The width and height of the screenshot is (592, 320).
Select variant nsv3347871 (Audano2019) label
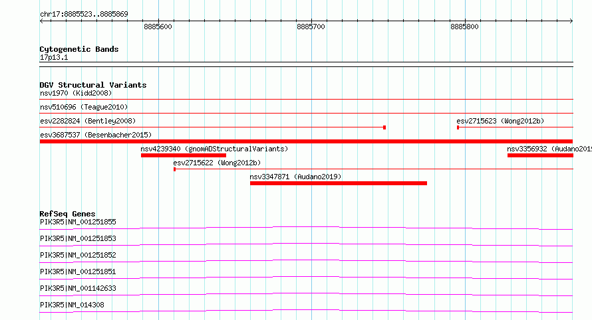295,177
